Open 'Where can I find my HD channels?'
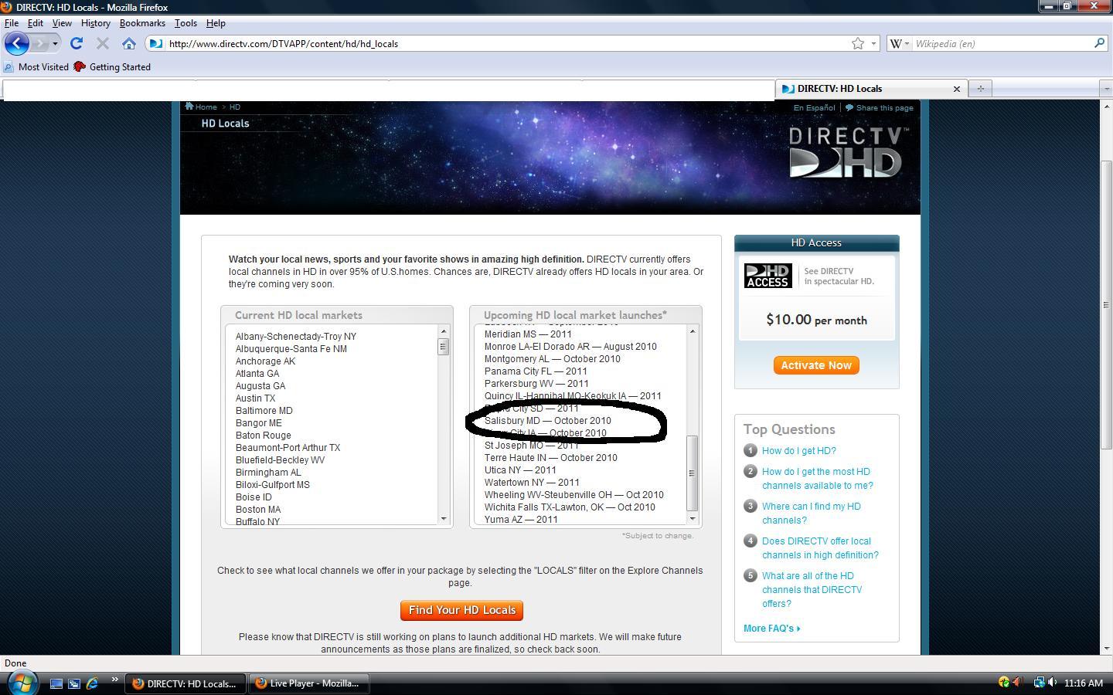 811,514
